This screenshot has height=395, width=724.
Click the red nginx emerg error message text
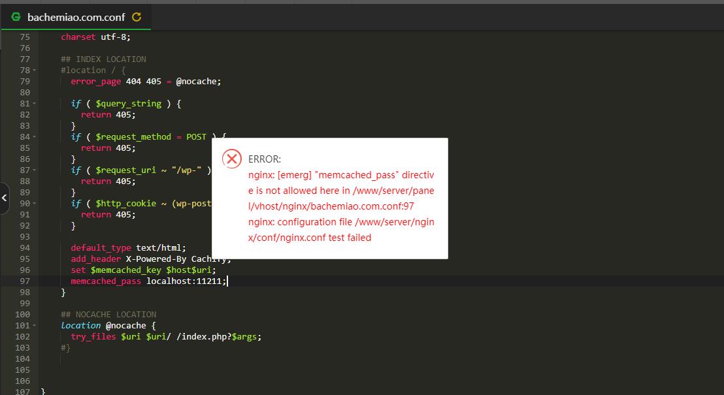tap(341, 191)
